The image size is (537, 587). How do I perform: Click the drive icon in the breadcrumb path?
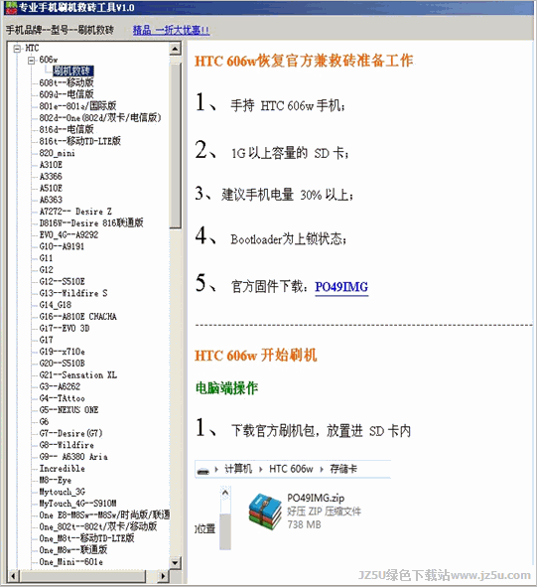[x=203, y=470]
